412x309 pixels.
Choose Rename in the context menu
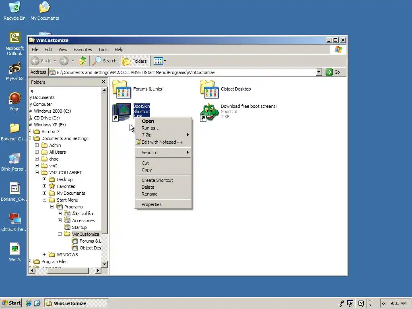tap(163, 194)
